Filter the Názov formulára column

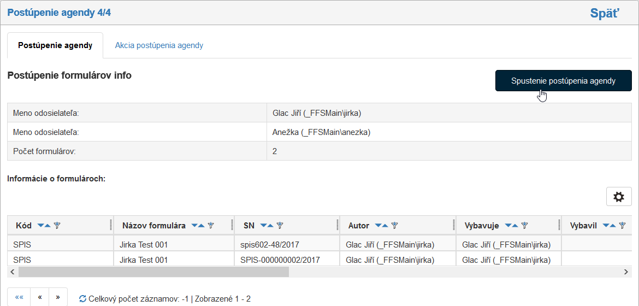coord(211,226)
